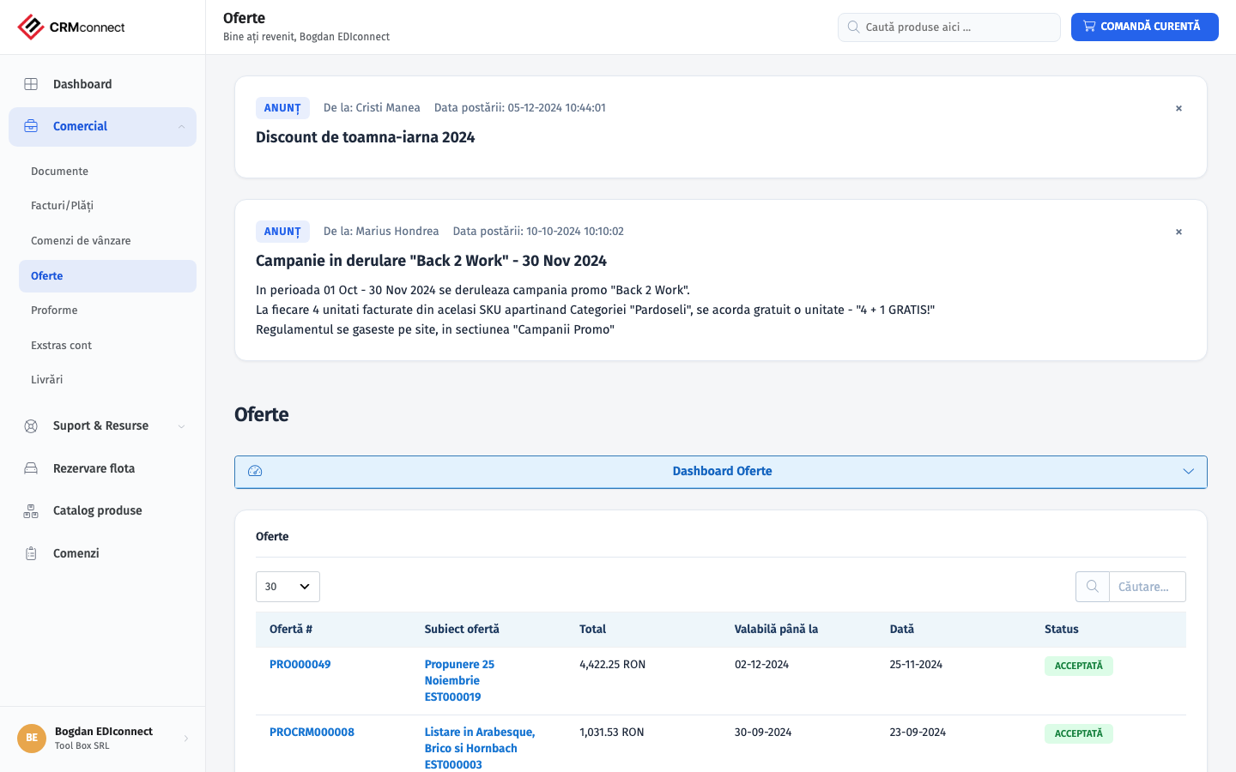Click the ANUNȚ tag on Back 2 Work announcement
This screenshot has width=1236, height=772.
pyautogui.click(x=282, y=232)
